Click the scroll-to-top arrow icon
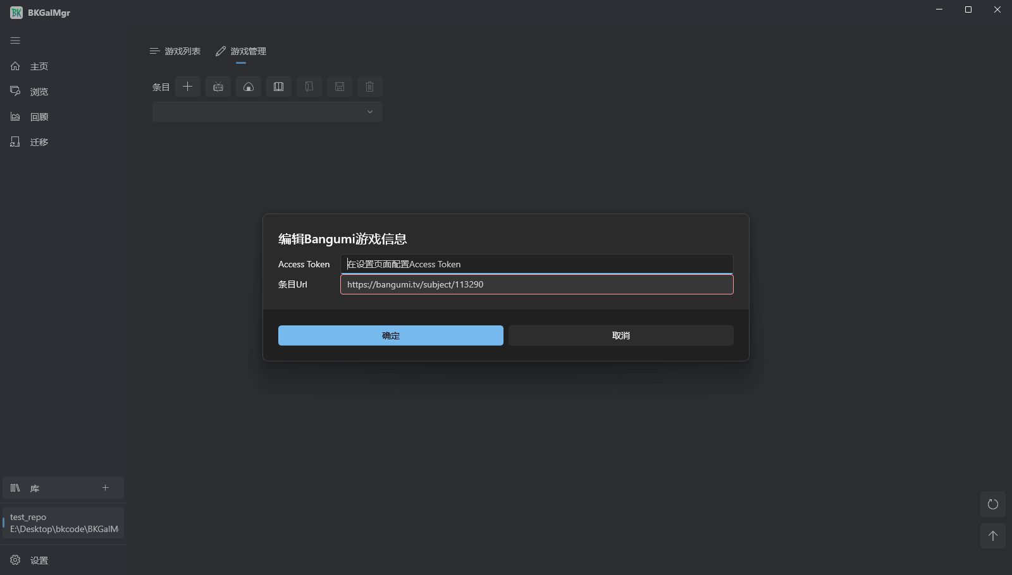Viewport: 1012px width, 575px height. (992, 536)
